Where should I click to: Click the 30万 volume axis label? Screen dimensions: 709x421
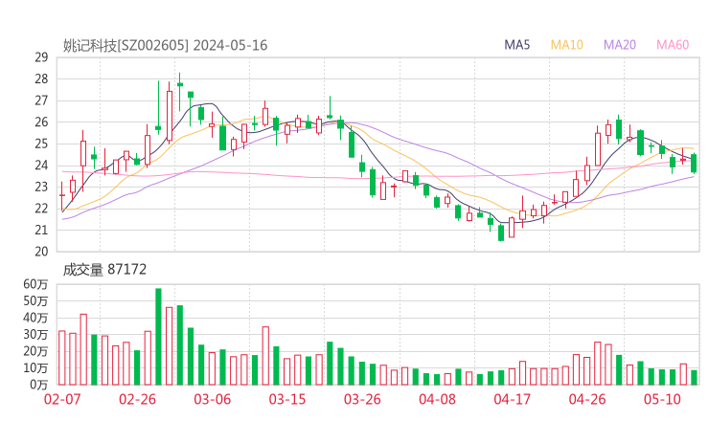35,334
